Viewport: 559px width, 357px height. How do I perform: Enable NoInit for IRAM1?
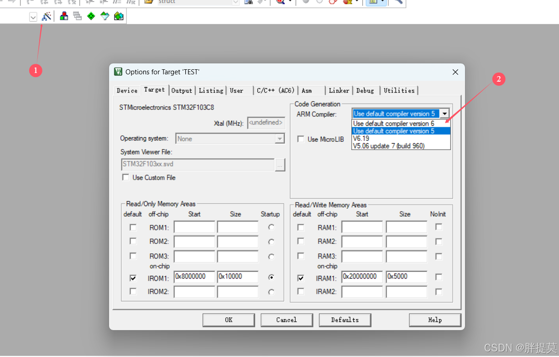coord(439,277)
